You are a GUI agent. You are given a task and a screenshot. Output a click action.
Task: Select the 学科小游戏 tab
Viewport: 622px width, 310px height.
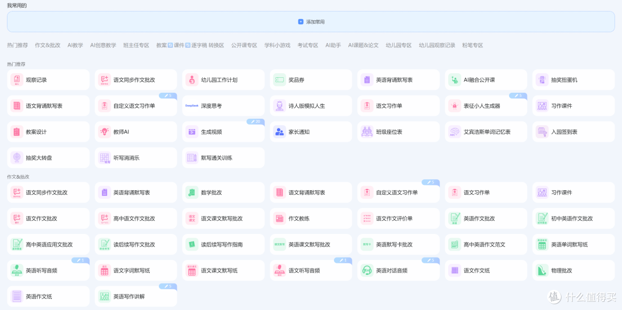(277, 46)
